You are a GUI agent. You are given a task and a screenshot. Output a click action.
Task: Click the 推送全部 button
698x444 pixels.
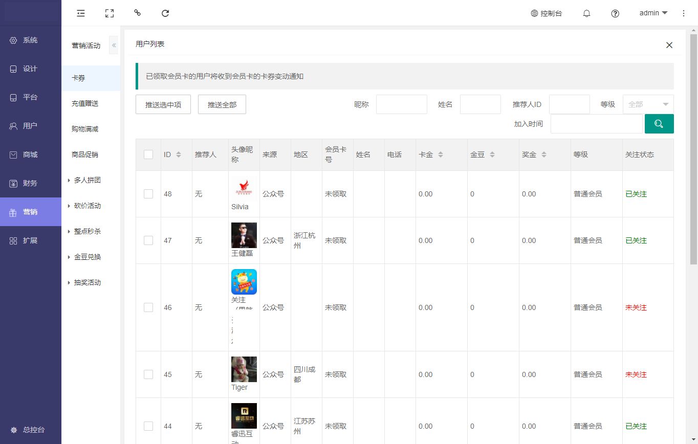point(222,104)
